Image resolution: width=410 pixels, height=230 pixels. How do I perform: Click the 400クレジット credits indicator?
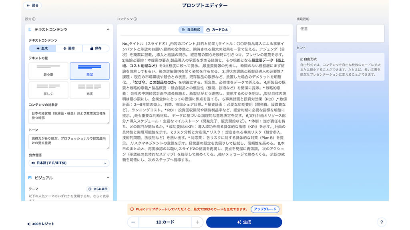tap(41, 224)
